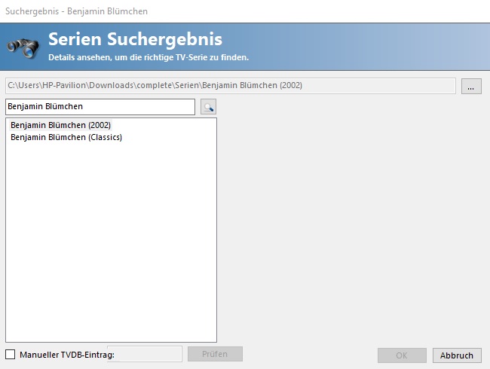Screen dimensions: 490x369
Task: Enable Manueller TVDB-Eintrag checkbox
Action: 11,355
